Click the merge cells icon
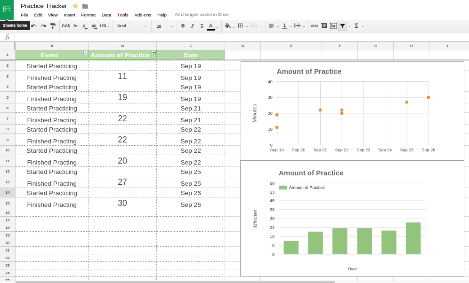The width and height of the screenshot is (469, 283). [x=253, y=26]
